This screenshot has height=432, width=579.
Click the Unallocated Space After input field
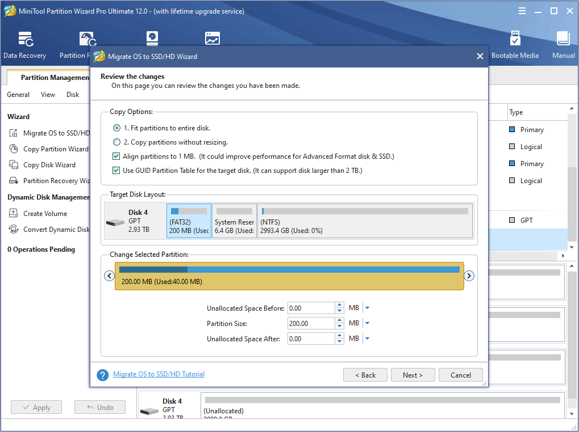311,338
